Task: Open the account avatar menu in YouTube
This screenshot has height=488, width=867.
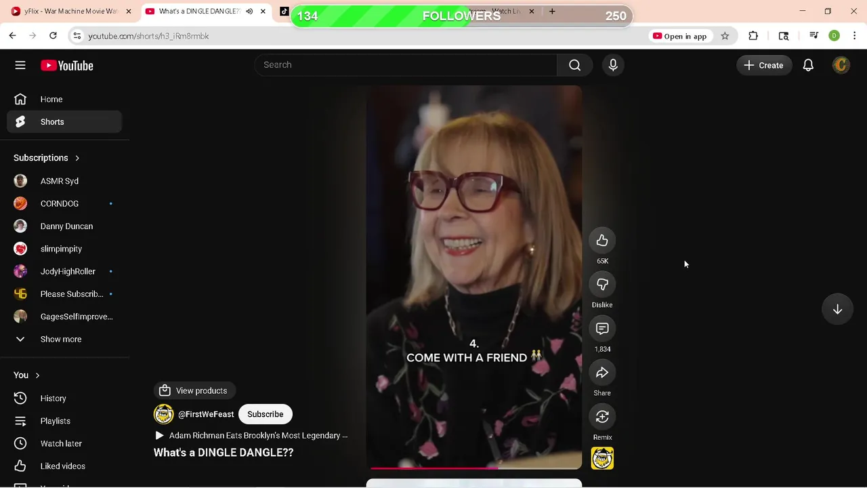Action: [x=841, y=65]
